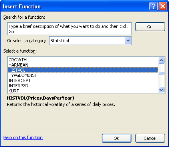169x147 pixels.
Task: Open the category dropdown arrow
Action: (128, 41)
